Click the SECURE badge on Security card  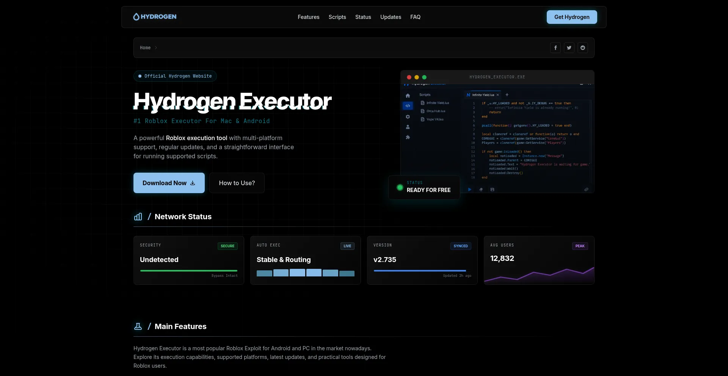(x=227, y=246)
